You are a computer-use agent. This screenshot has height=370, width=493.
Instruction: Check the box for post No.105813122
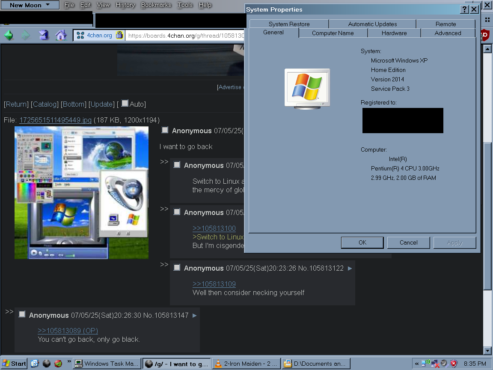(x=177, y=267)
